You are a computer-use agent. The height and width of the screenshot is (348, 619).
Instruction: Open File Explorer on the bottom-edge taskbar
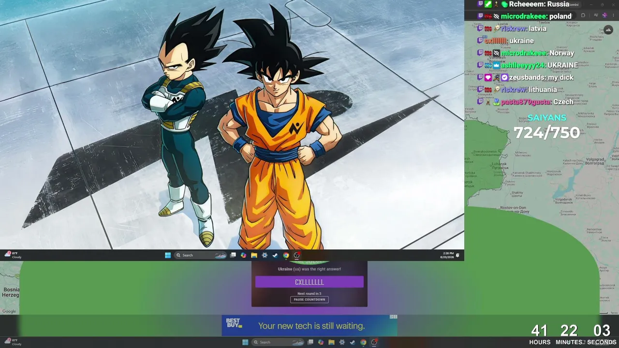click(x=331, y=342)
